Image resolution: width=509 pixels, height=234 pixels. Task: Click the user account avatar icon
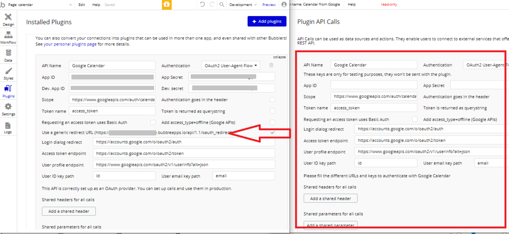click(284, 5)
